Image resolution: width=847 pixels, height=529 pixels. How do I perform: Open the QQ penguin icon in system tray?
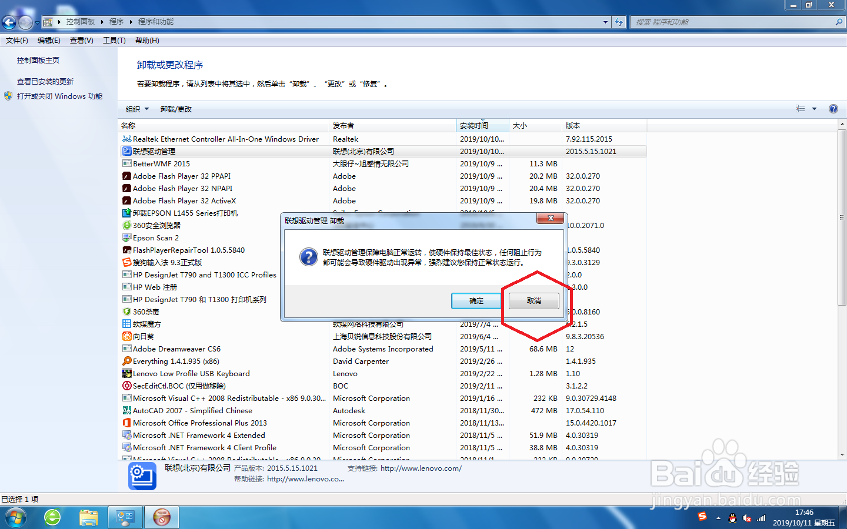tap(733, 518)
